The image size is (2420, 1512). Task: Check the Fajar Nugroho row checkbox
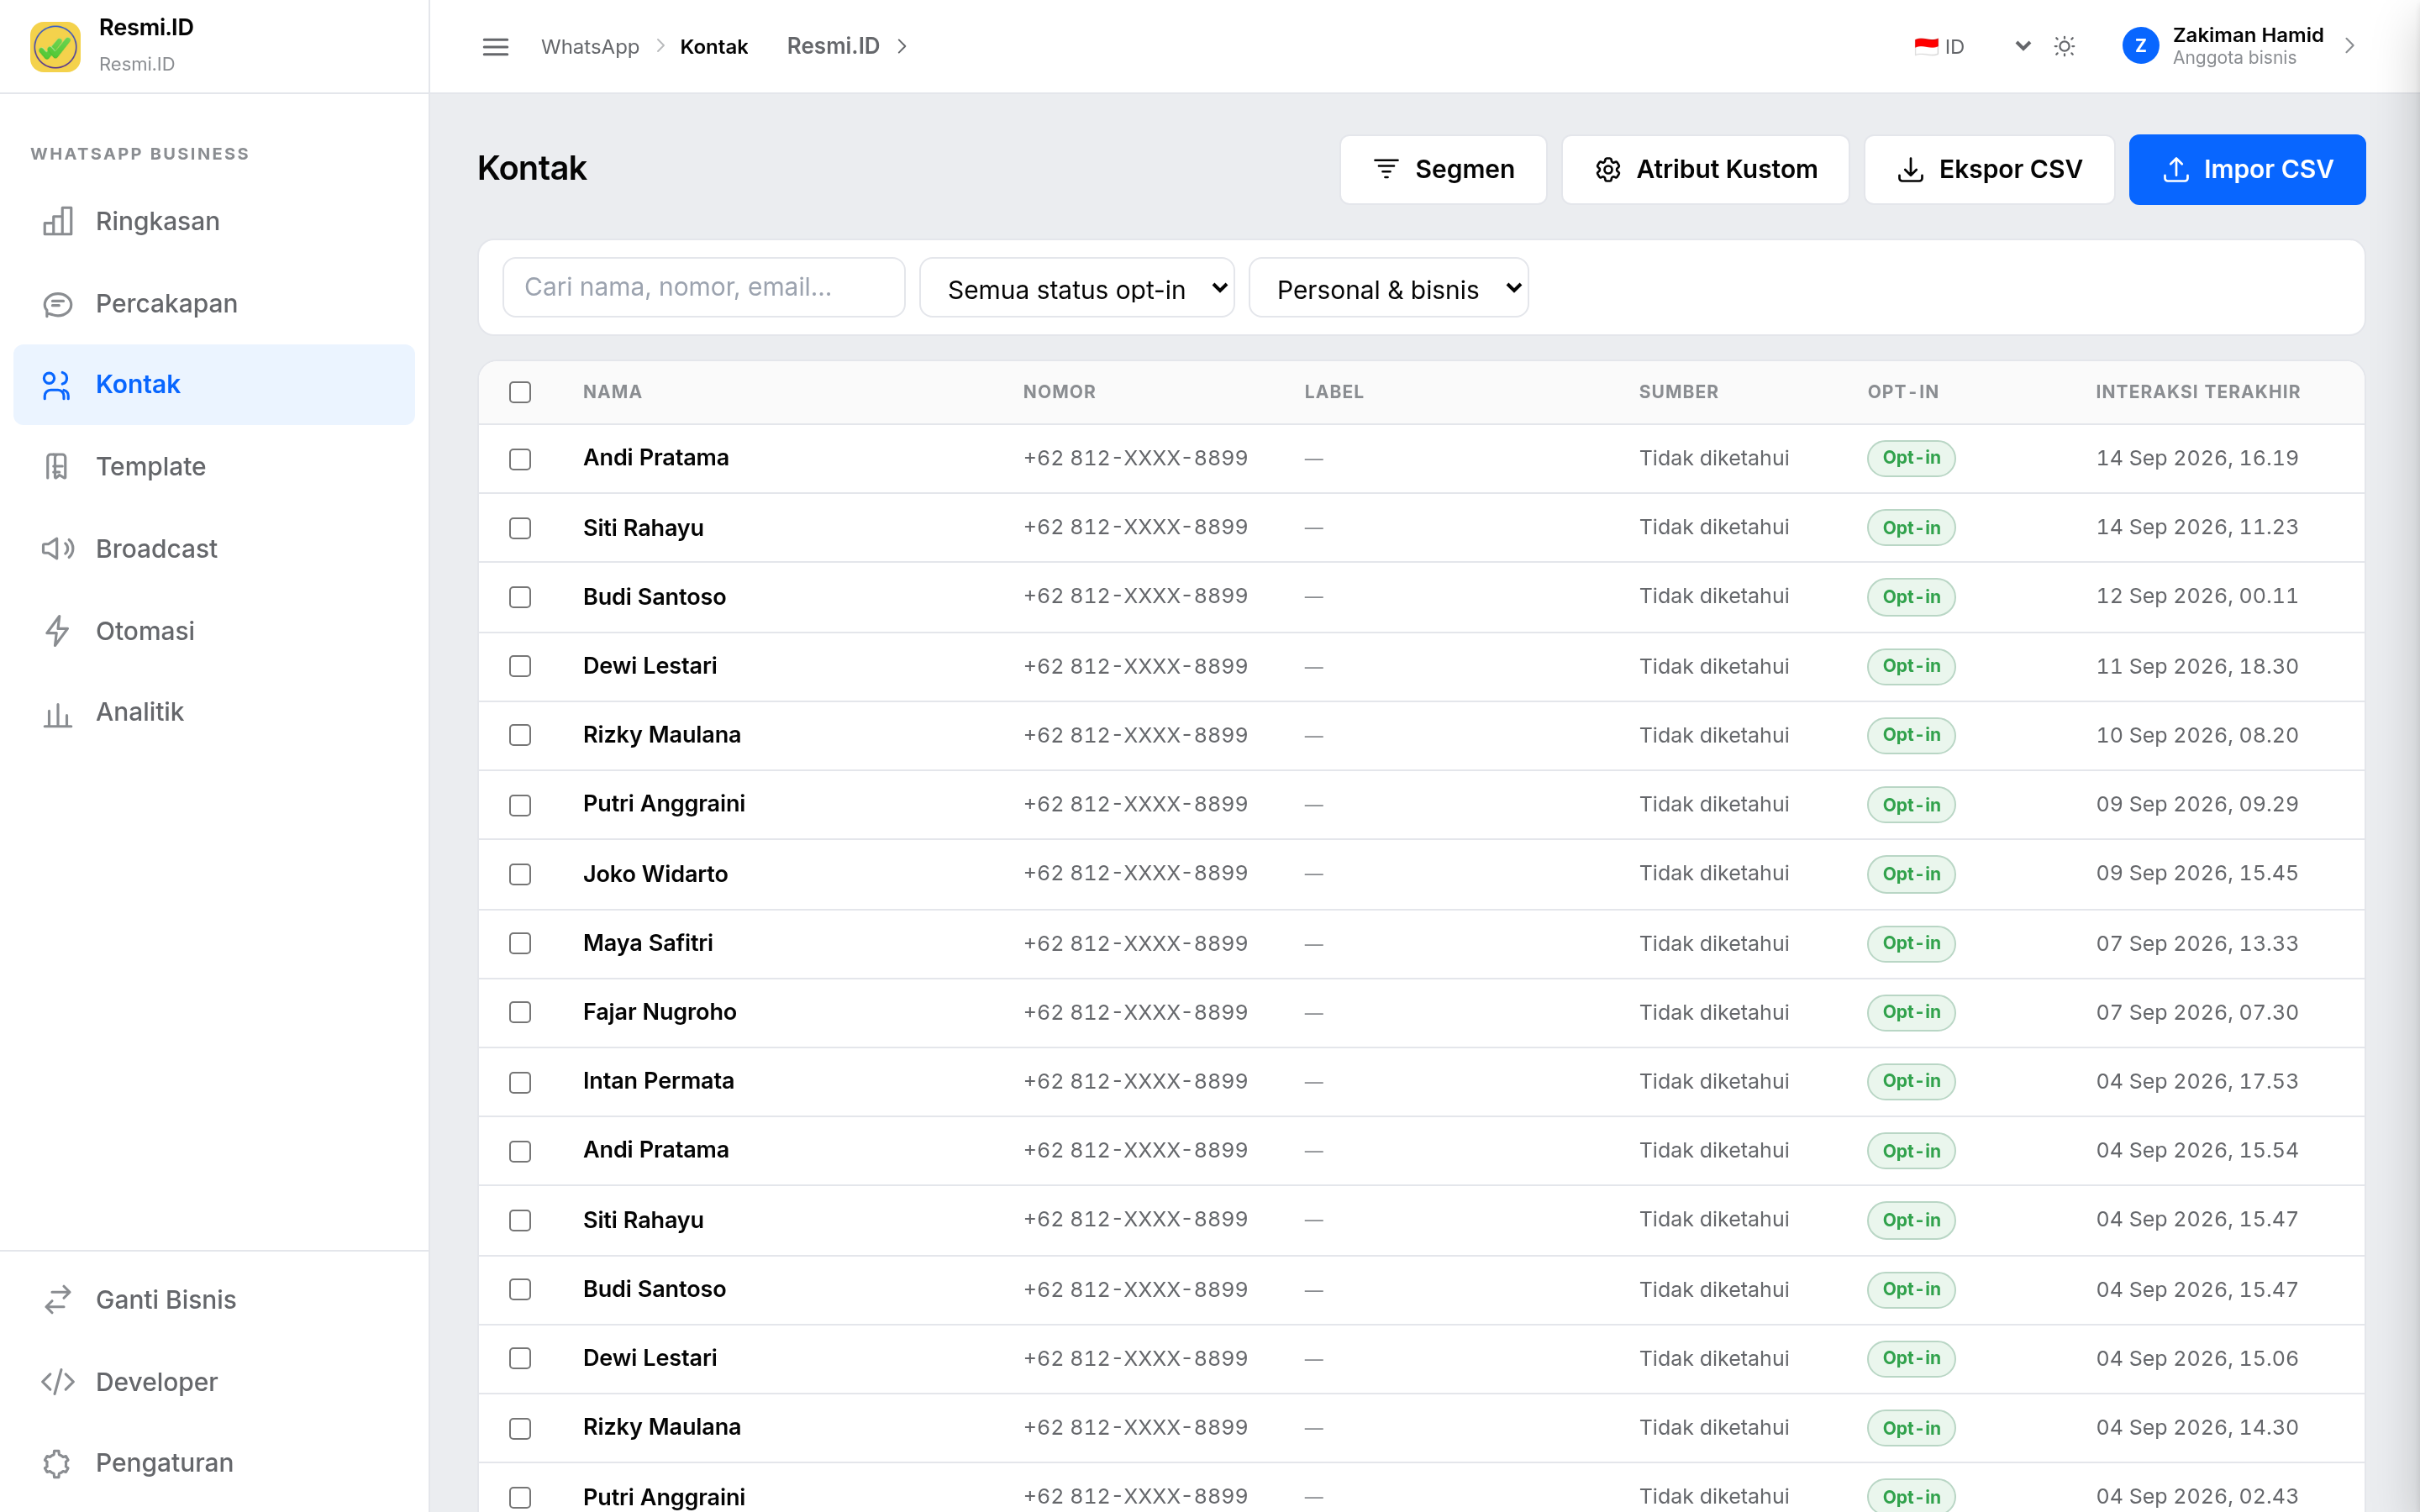(520, 1012)
